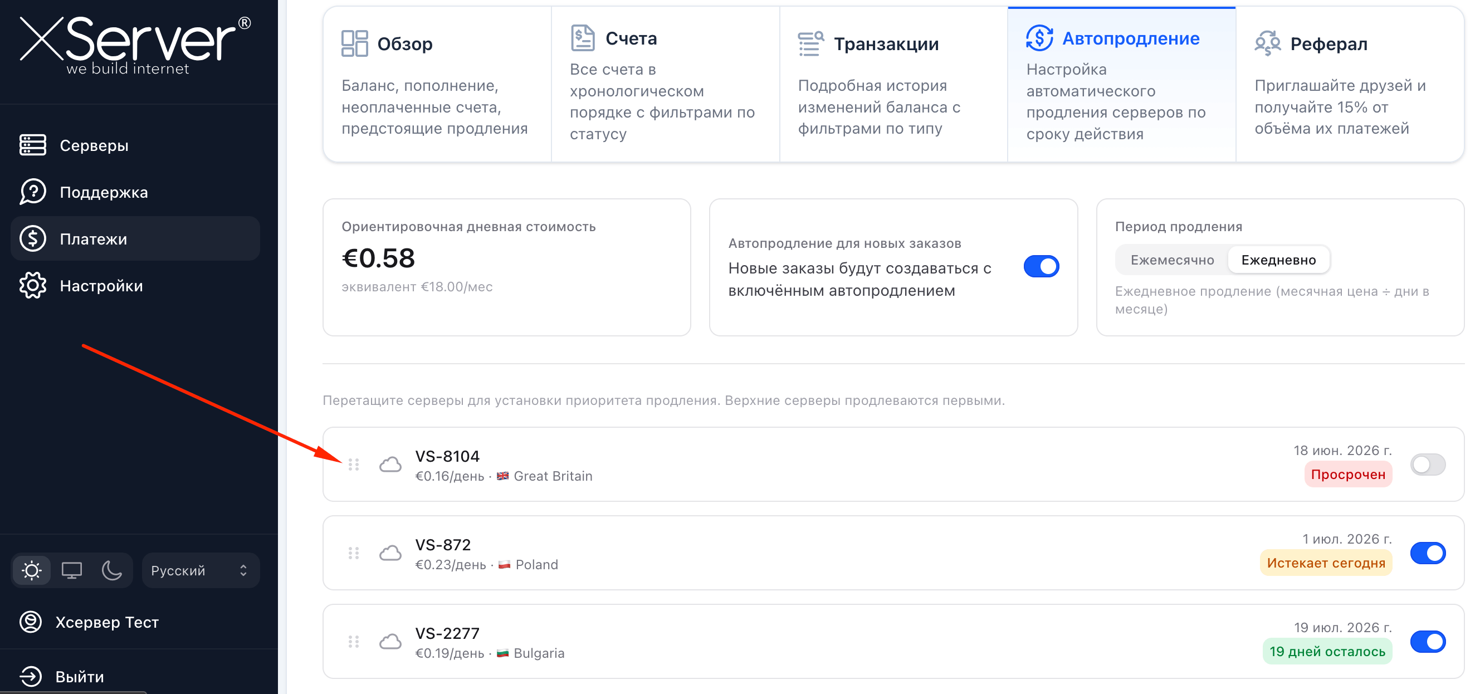Switch to dark theme moon icon
The height and width of the screenshot is (694, 1475).
111,570
